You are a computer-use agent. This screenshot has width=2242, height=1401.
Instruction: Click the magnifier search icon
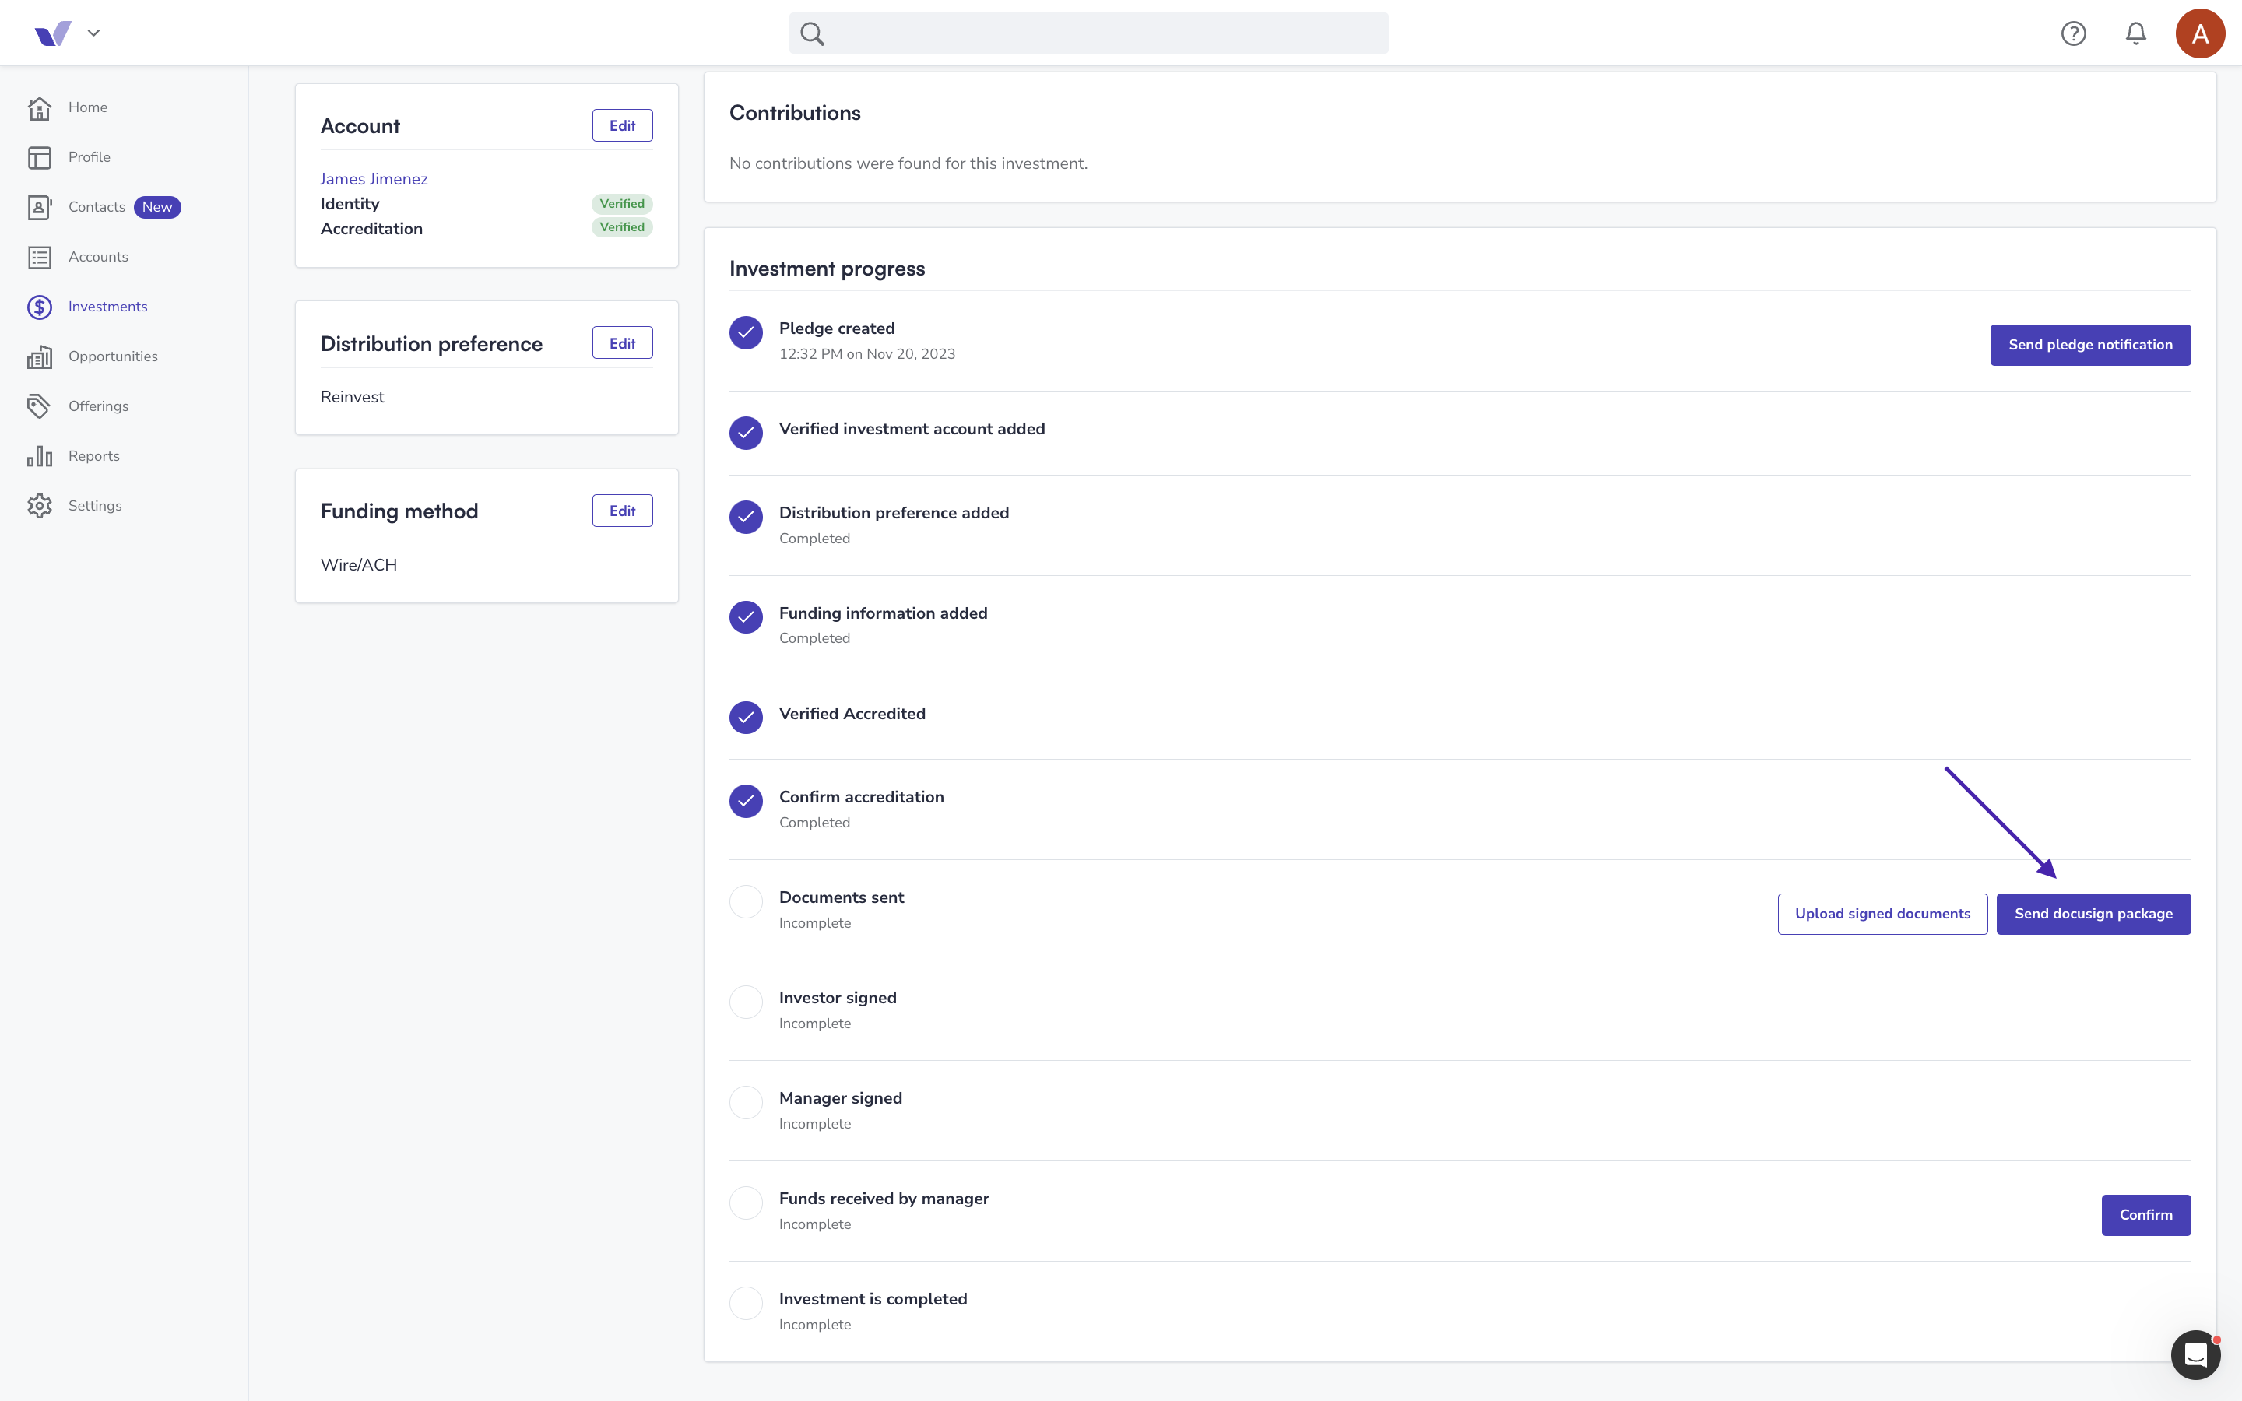coord(813,33)
